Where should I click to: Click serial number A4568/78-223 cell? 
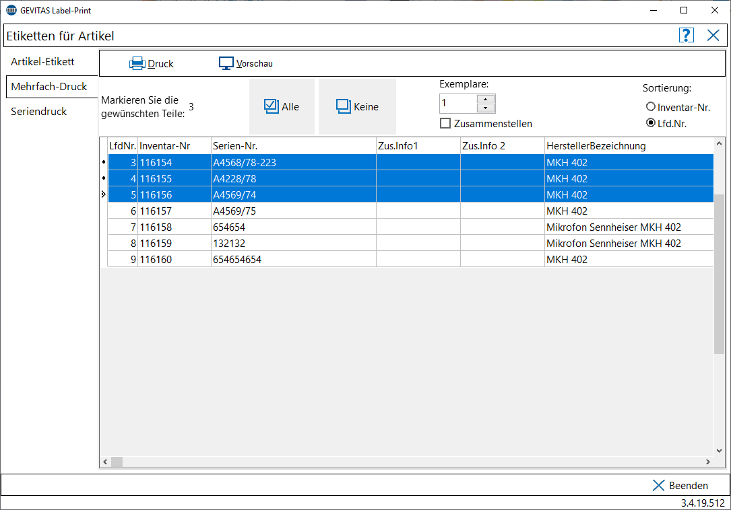pyautogui.click(x=294, y=163)
